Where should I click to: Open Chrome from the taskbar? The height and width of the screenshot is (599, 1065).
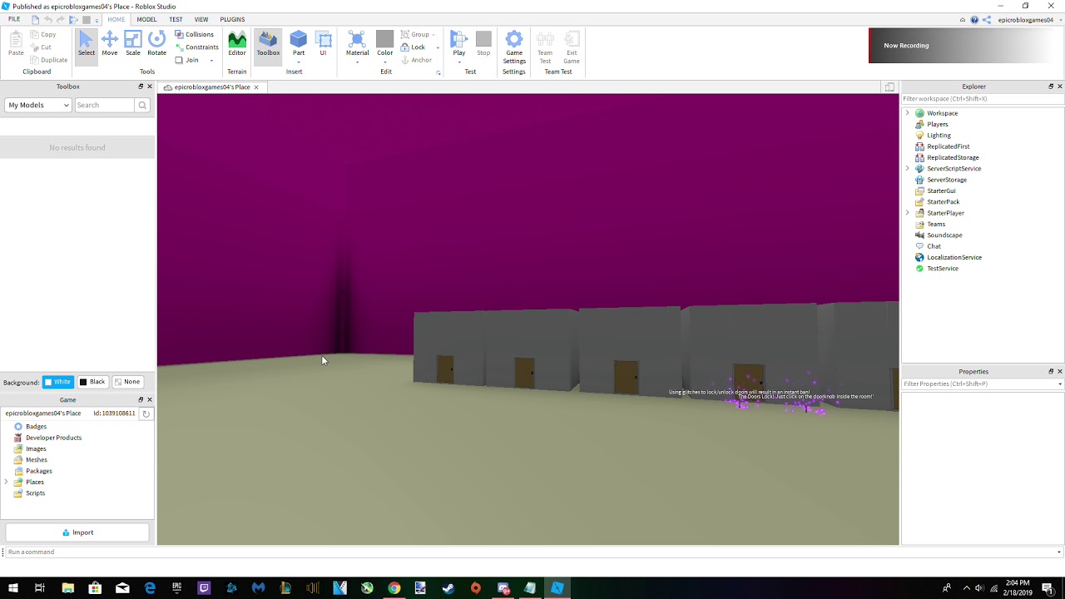pos(394,588)
